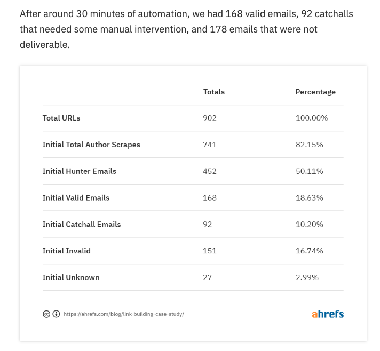The width and height of the screenshot is (380, 351).
Task: Select the Initial Total Author Scrapes label
Action: click(91, 145)
